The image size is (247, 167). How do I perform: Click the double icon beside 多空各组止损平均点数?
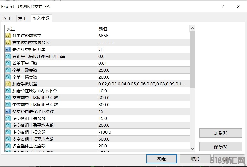[x=8, y=139]
